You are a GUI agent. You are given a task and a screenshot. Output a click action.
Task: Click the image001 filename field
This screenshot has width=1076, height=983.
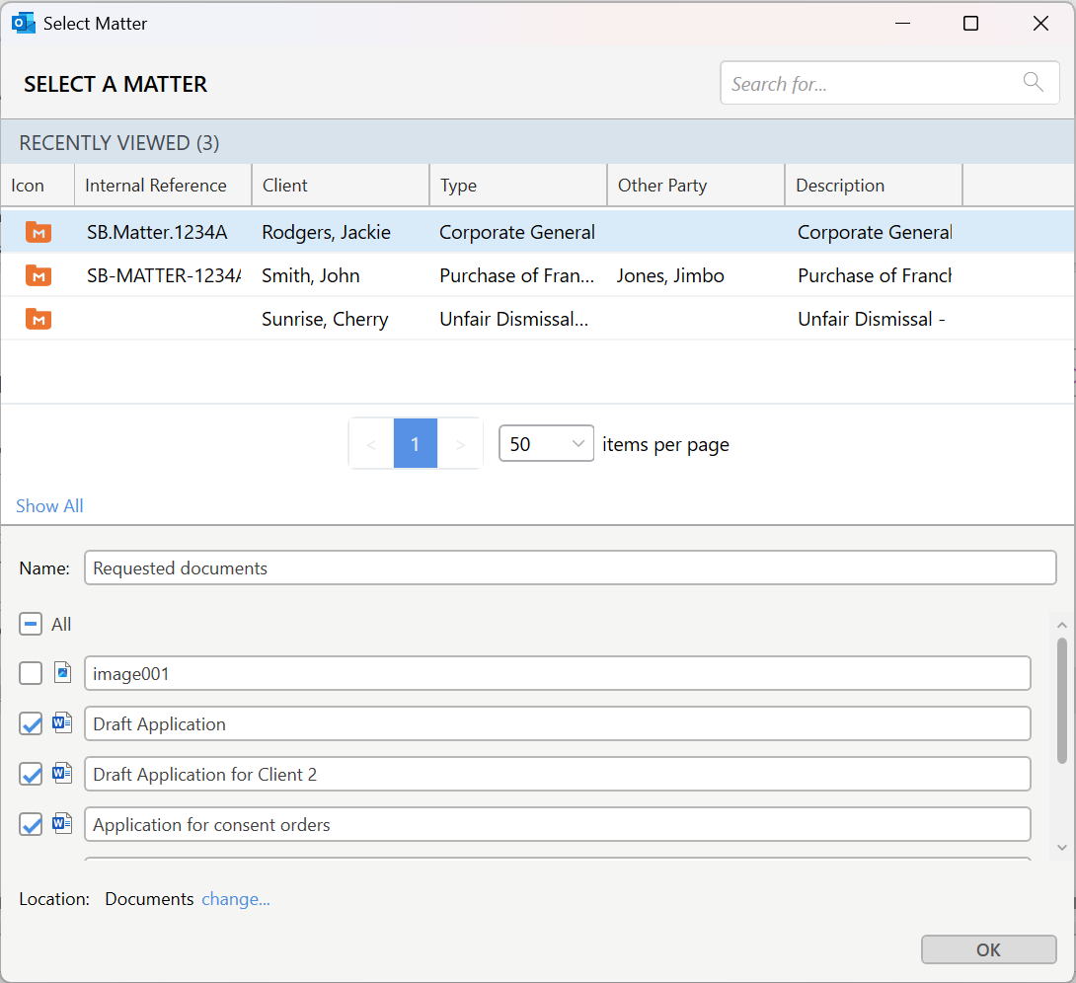tap(557, 673)
